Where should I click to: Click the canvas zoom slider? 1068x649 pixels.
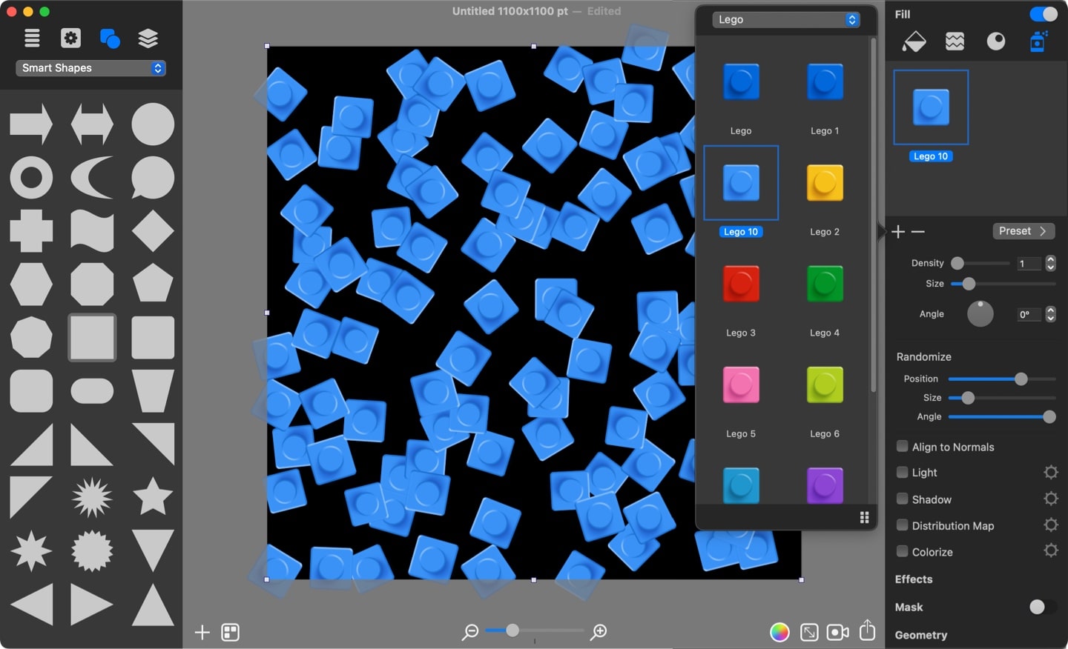pos(535,630)
